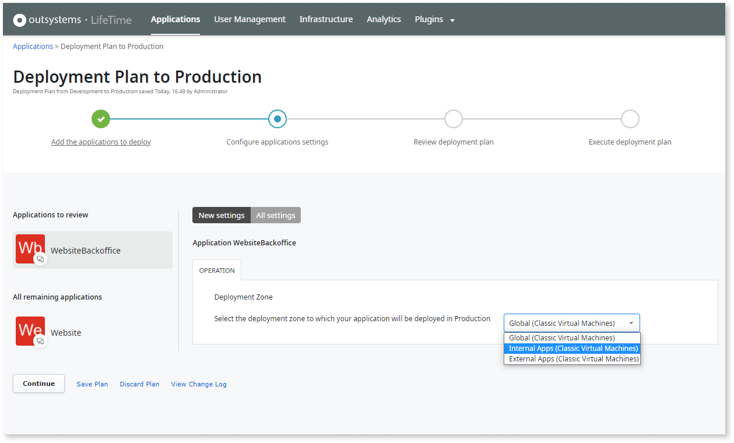Image resolution: width=734 pixels, height=443 pixels.
Task: Click the green completed step checkmark circle
Action: pyautogui.click(x=101, y=119)
